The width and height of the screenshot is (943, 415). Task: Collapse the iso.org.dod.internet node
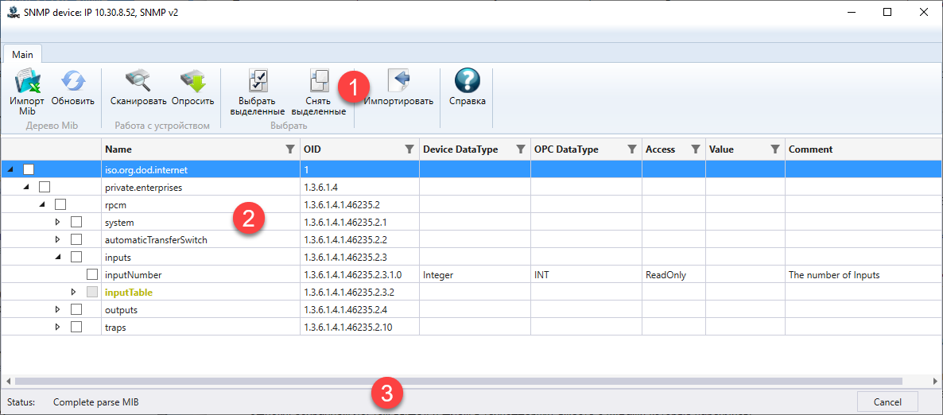(x=11, y=170)
